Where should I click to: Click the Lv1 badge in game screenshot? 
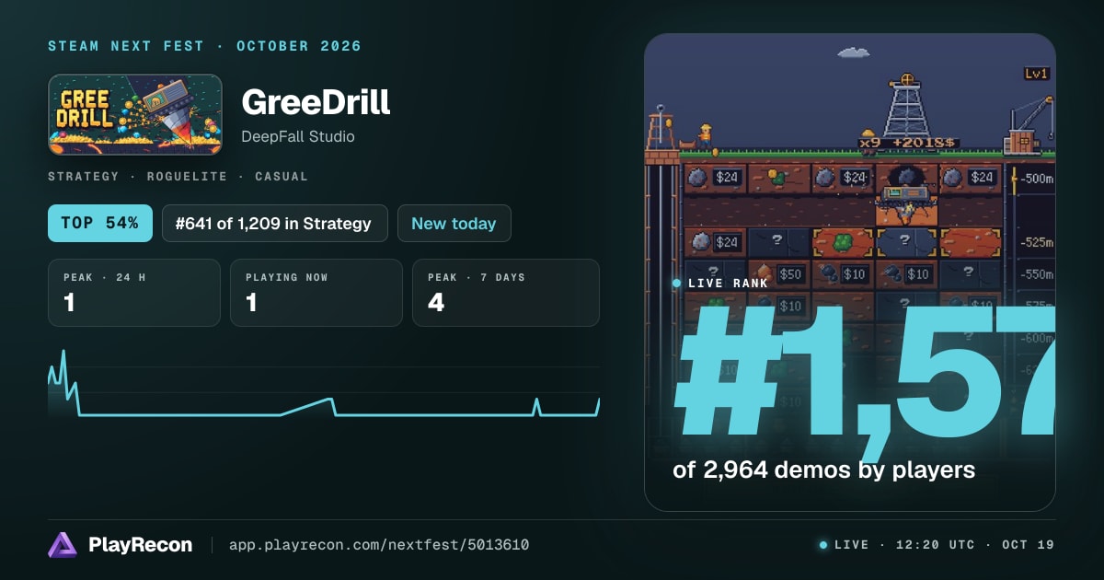tap(1036, 74)
